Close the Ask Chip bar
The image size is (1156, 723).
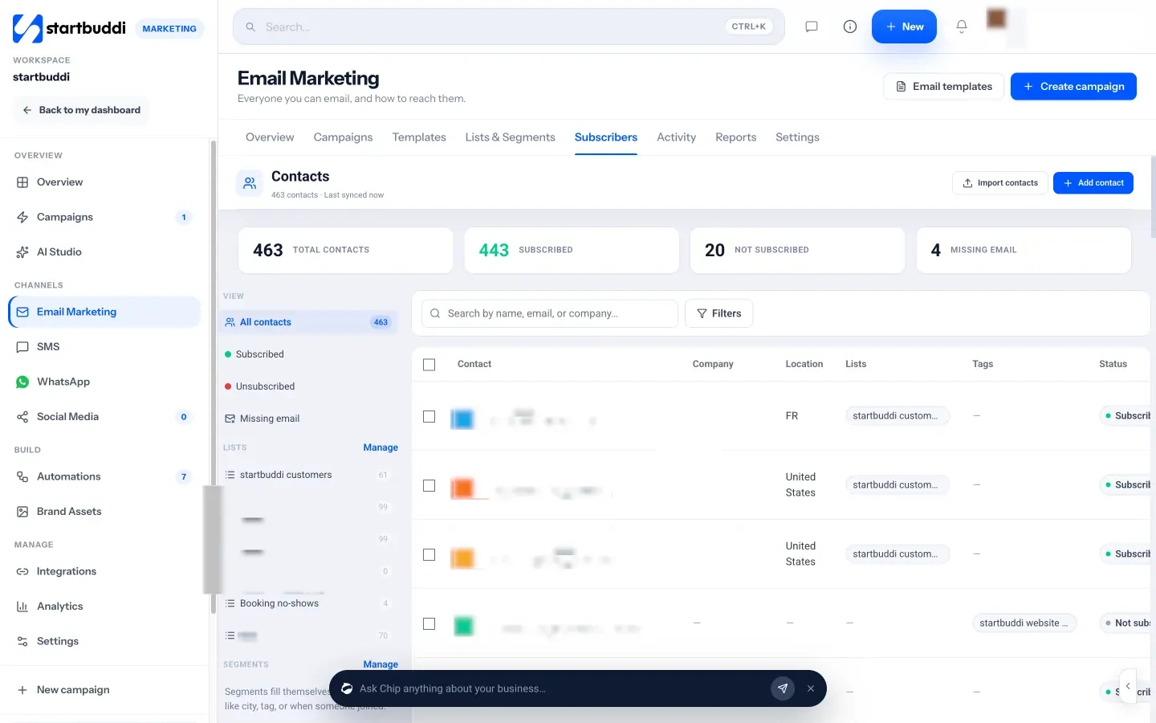click(811, 688)
